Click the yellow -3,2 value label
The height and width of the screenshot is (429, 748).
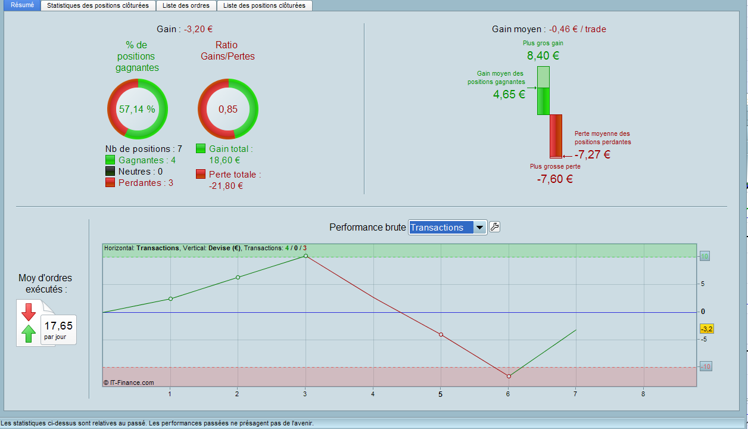(706, 329)
